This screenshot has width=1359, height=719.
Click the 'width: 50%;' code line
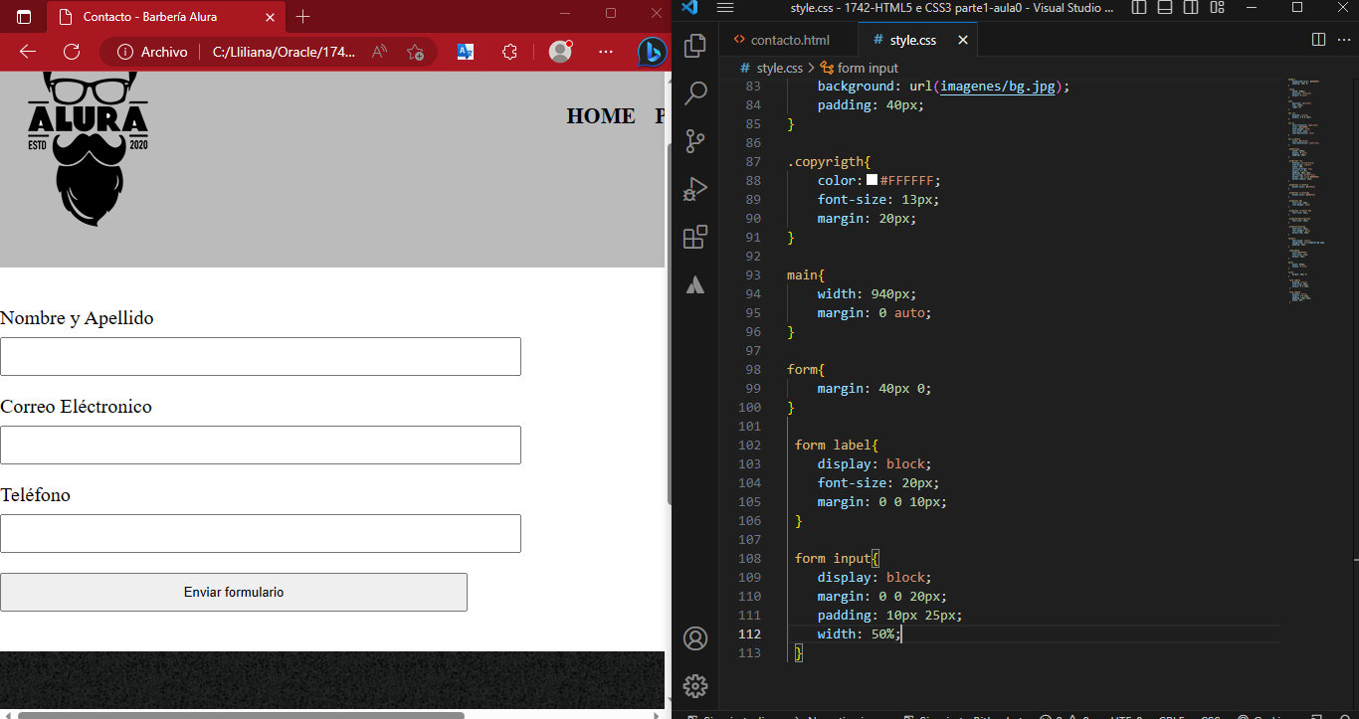859,633
